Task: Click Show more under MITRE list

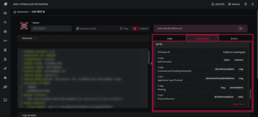Action: click(238, 104)
